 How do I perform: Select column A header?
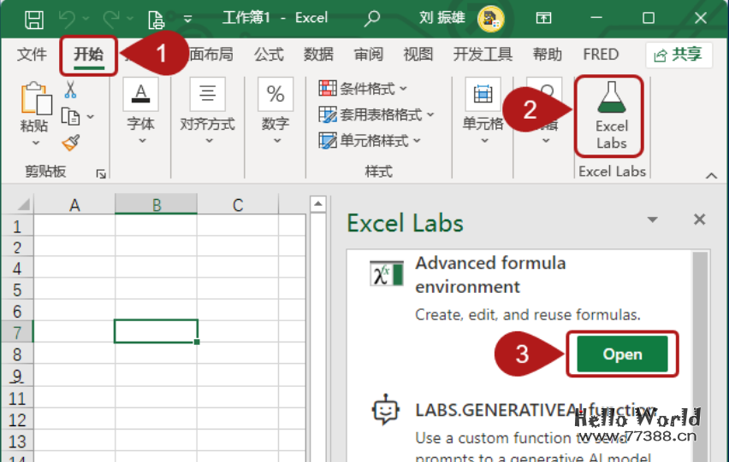[x=74, y=205]
